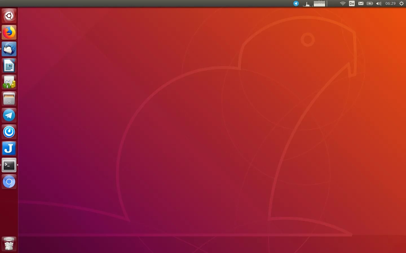Open Thunderbird mail client

pyautogui.click(x=9, y=49)
